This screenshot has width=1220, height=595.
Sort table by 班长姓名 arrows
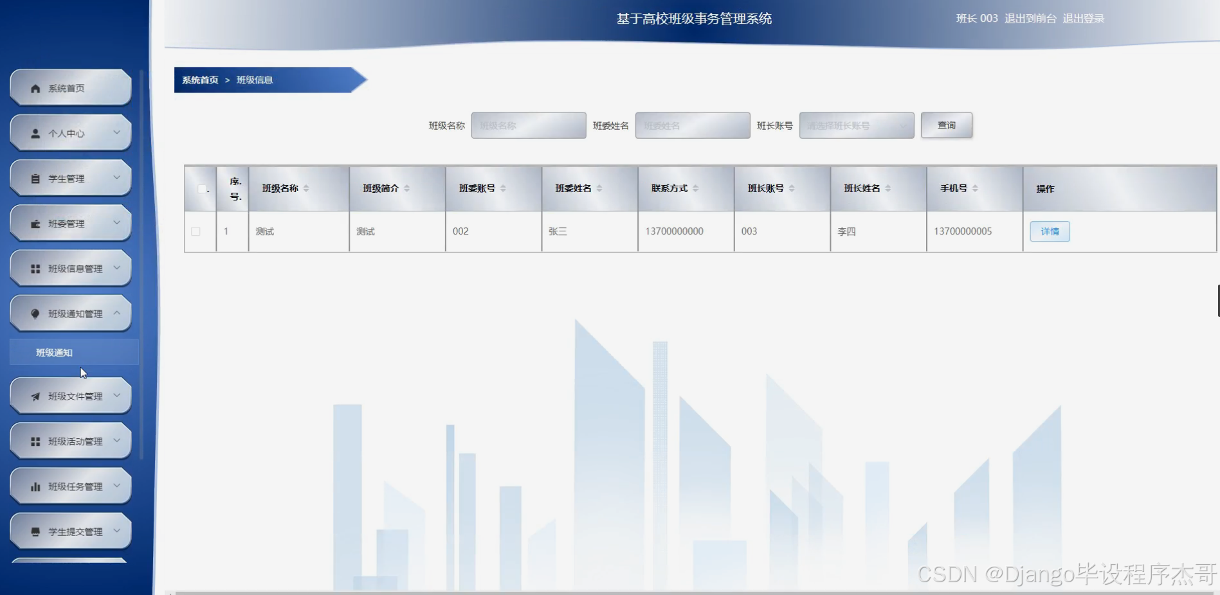pyautogui.click(x=888, y=188)
